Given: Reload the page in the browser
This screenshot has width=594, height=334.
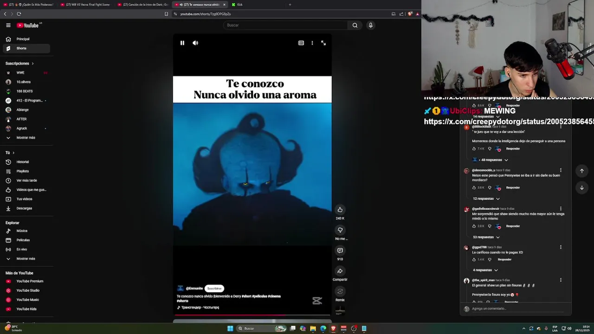Looking at the screenshot, I should (x=19, y=14).
